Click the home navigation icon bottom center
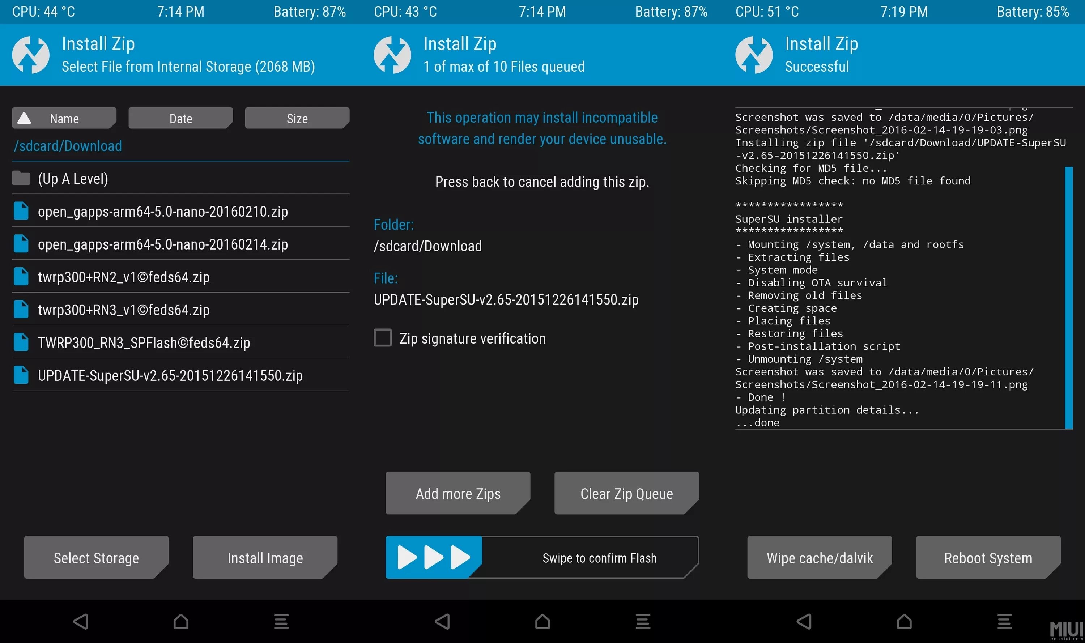 (x=542, y=619)
